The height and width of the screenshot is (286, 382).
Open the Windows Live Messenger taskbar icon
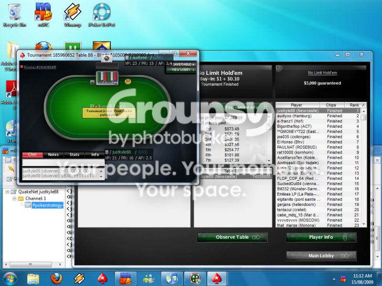[x=149, y=279]
